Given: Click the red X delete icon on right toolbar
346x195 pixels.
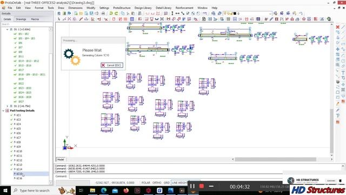Looking at the screenshot, I should coord(337,27).
